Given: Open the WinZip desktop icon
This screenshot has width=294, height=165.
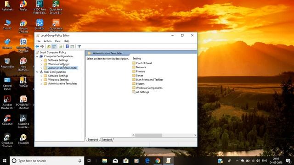Looking at the screenshot, I should tap(23, 82).
